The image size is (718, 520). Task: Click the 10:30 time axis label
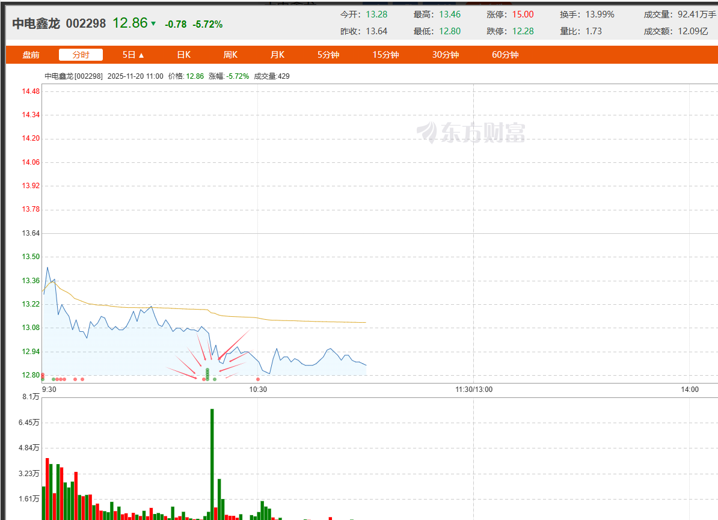258,390
